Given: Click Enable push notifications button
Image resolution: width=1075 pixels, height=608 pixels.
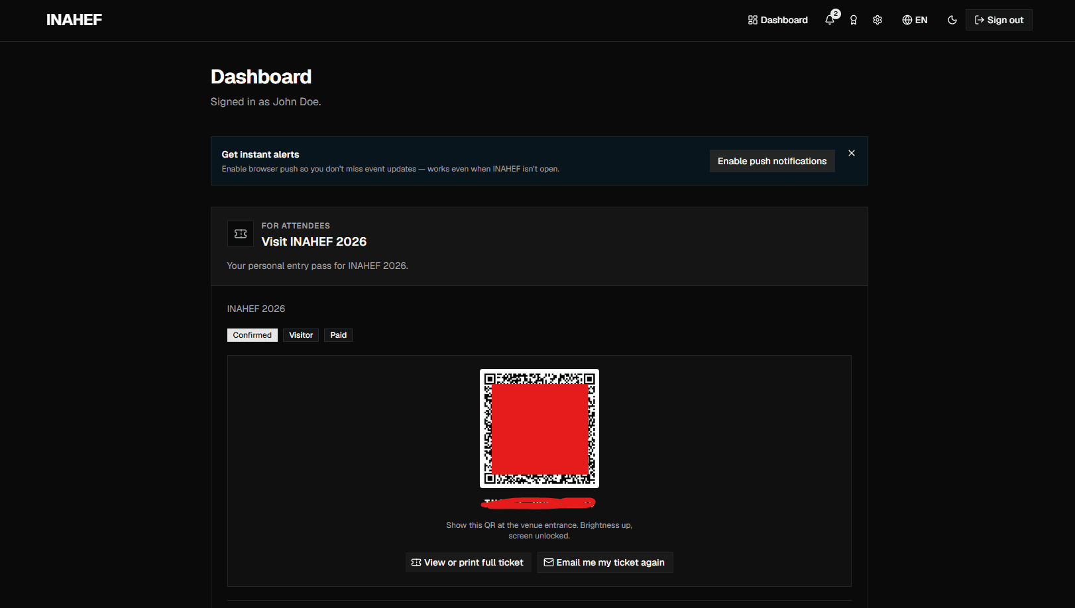Looking at the screenshot, I should pos(772,161).
